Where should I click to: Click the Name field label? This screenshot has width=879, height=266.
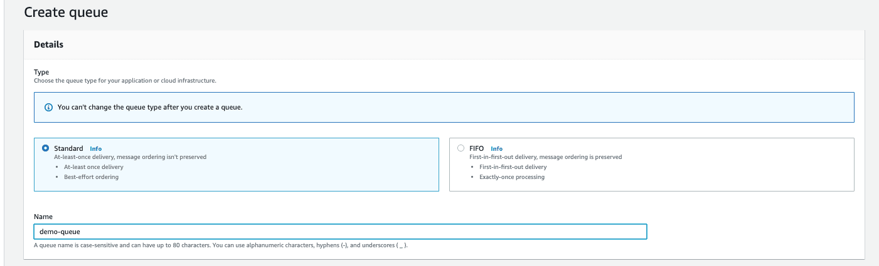[43, 217]
